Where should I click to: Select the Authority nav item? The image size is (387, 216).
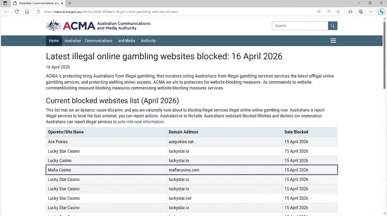(148, 41)
